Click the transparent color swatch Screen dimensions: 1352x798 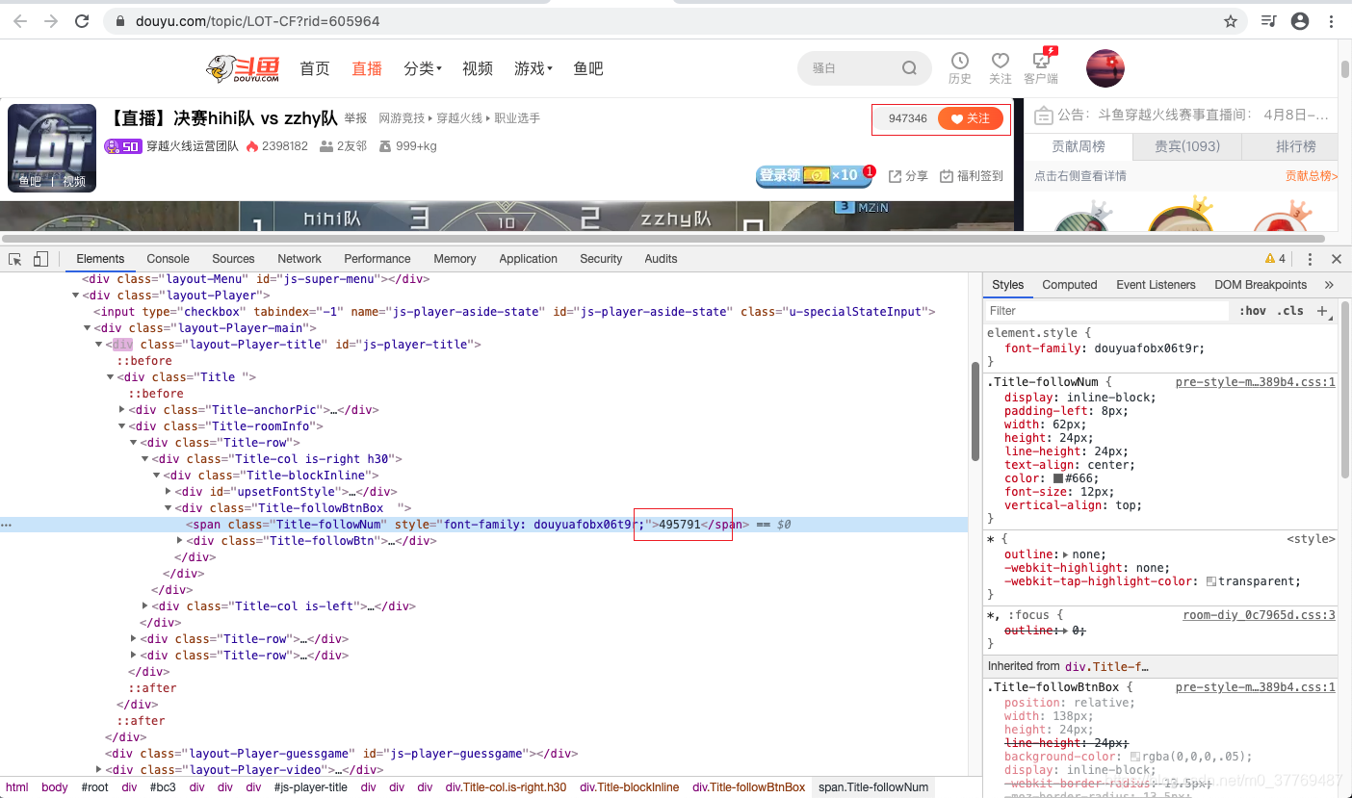[1211, 581]
